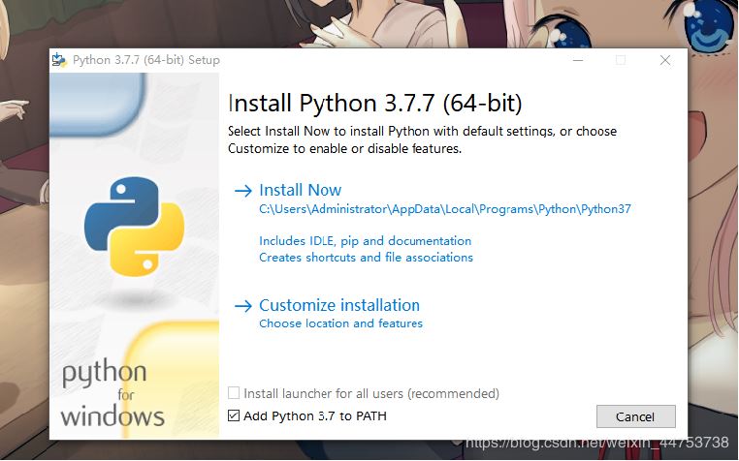The height and width of the screenshot is (461, 739).
Task: Click the disabled maximize button
Action: click(x=621, y=60)
